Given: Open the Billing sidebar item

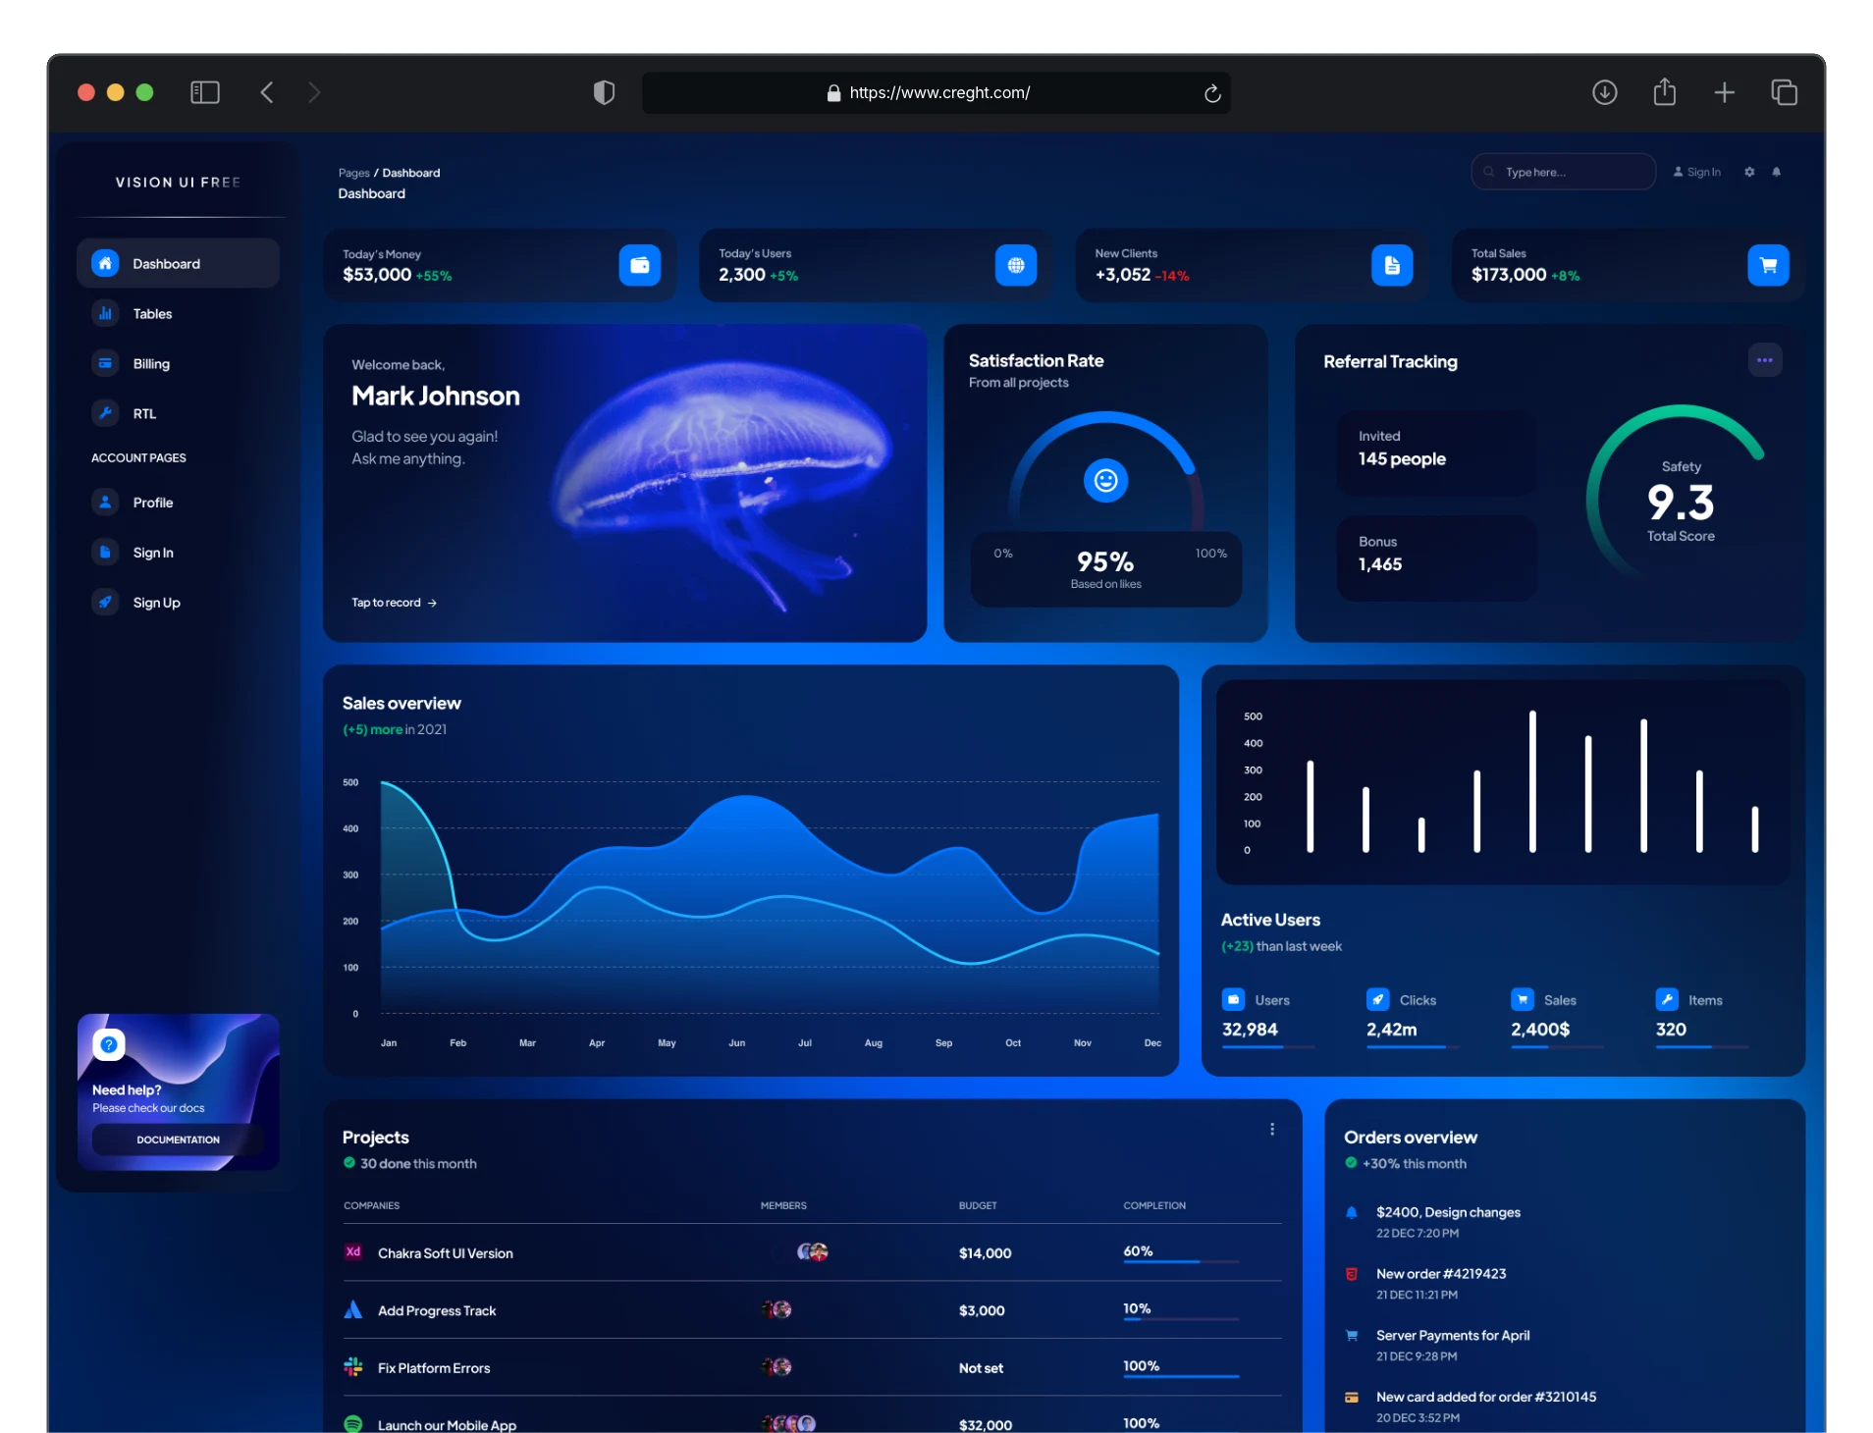Looking at the screenshot, I should click(151, 364).
